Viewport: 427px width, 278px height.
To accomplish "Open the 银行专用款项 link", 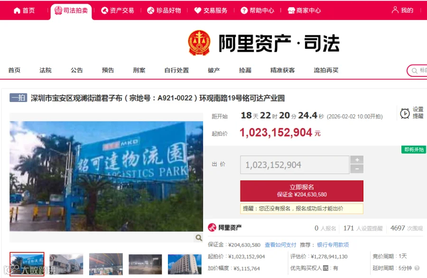I will (333, 245).
